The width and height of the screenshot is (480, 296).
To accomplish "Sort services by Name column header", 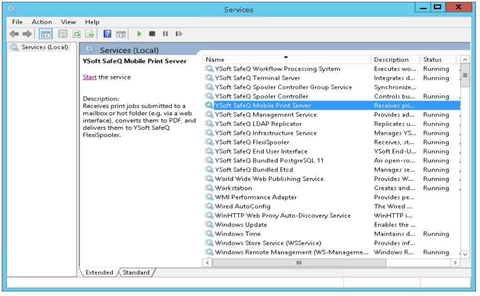I will pyautogui.click(x=286, y=60).
